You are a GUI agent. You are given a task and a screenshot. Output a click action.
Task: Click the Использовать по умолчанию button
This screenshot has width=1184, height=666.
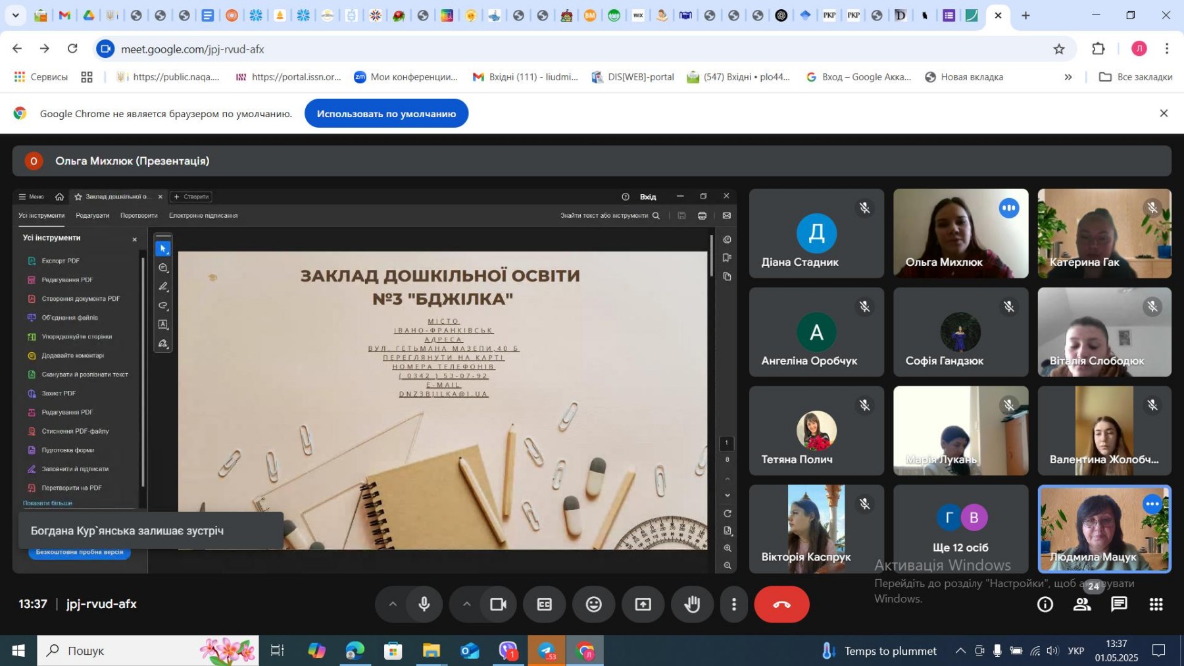click(x=386, y=113)
